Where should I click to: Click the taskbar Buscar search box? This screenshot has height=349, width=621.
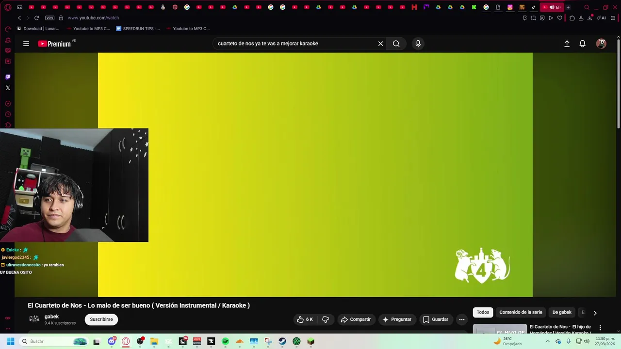pyautogui.click(x=54, y=341)
